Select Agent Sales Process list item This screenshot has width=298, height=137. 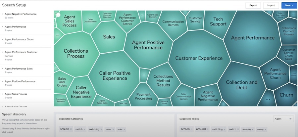16,94
